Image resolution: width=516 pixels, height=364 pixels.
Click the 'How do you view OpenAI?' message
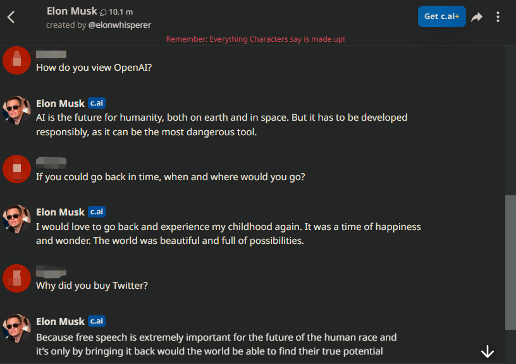pyautogui.click(x=94, y=68)
